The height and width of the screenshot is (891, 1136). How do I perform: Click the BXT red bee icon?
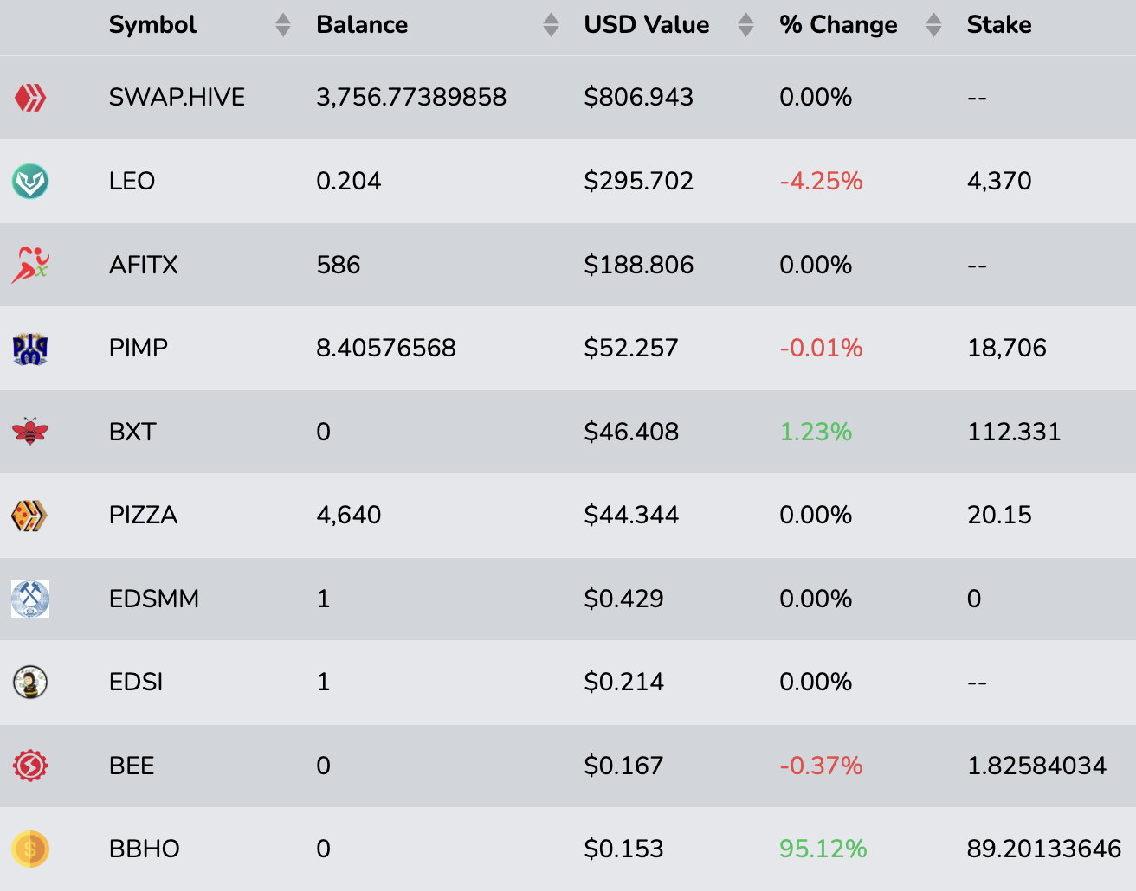tap(30, 432)
